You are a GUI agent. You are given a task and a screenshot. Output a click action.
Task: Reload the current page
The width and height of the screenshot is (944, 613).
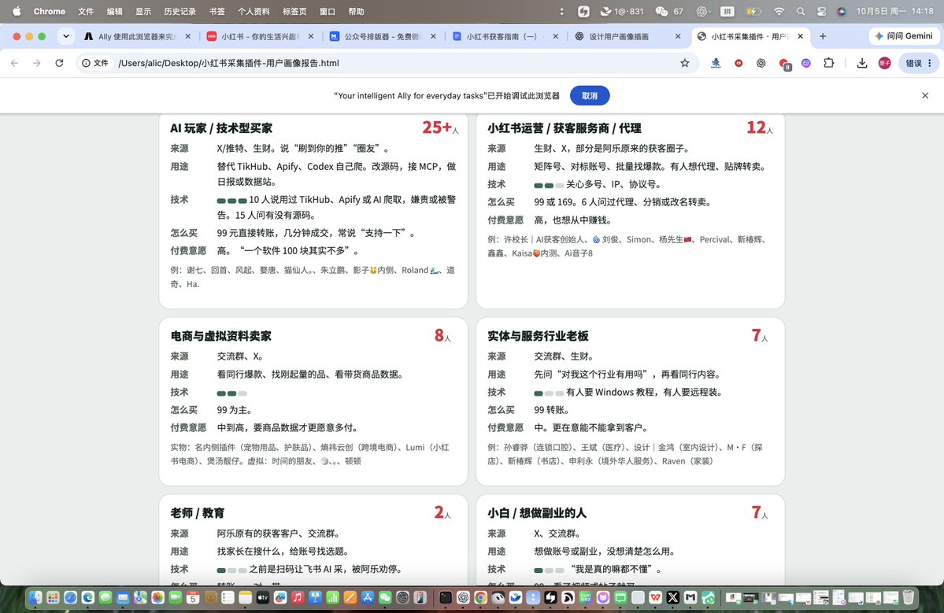pos(59,63)
